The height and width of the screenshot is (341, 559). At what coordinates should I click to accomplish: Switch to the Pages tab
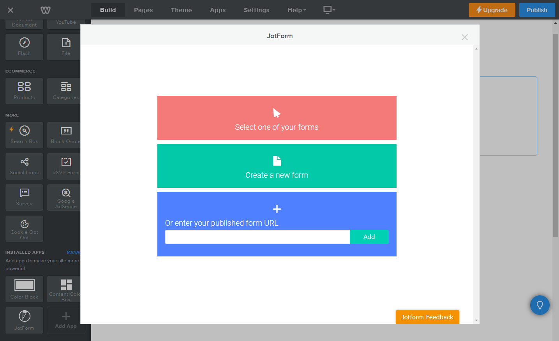coord(143,10)
